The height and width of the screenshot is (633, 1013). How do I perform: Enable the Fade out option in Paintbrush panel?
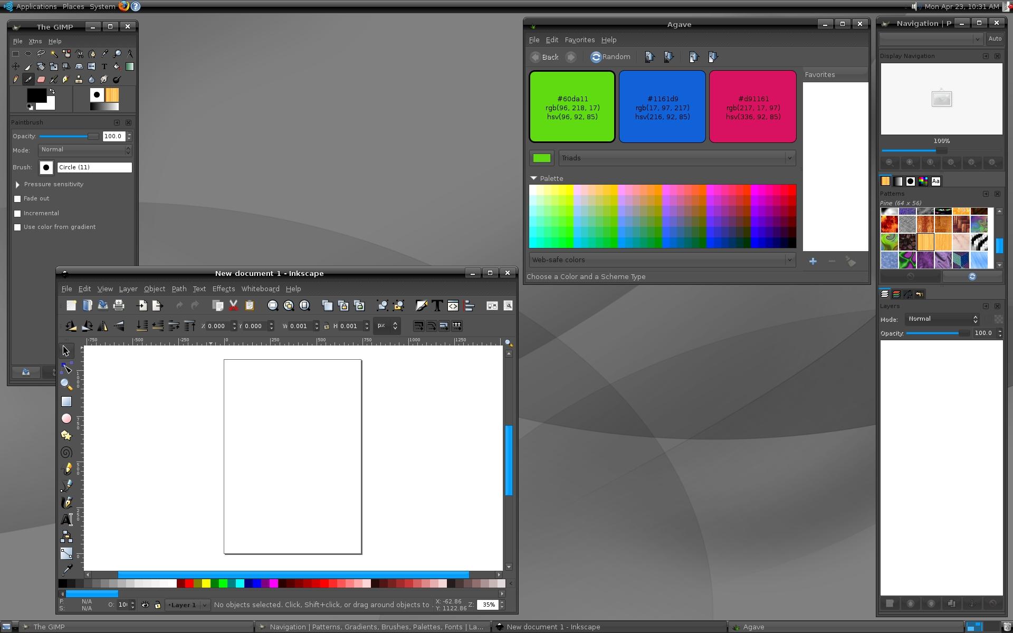pyautogui.click(x=17, y=199)
